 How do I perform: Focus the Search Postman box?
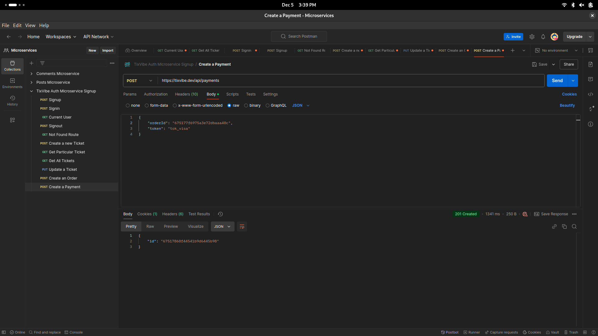tap(299, 36)
